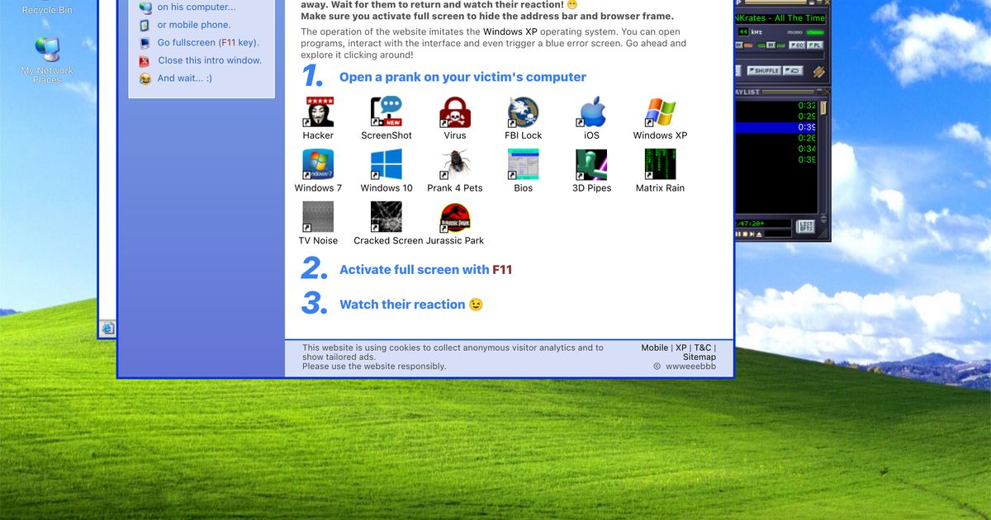Click the Winamp lightning bolt logo icon
This screenshot has height=520, width=991.
click(x=818, y=72)
